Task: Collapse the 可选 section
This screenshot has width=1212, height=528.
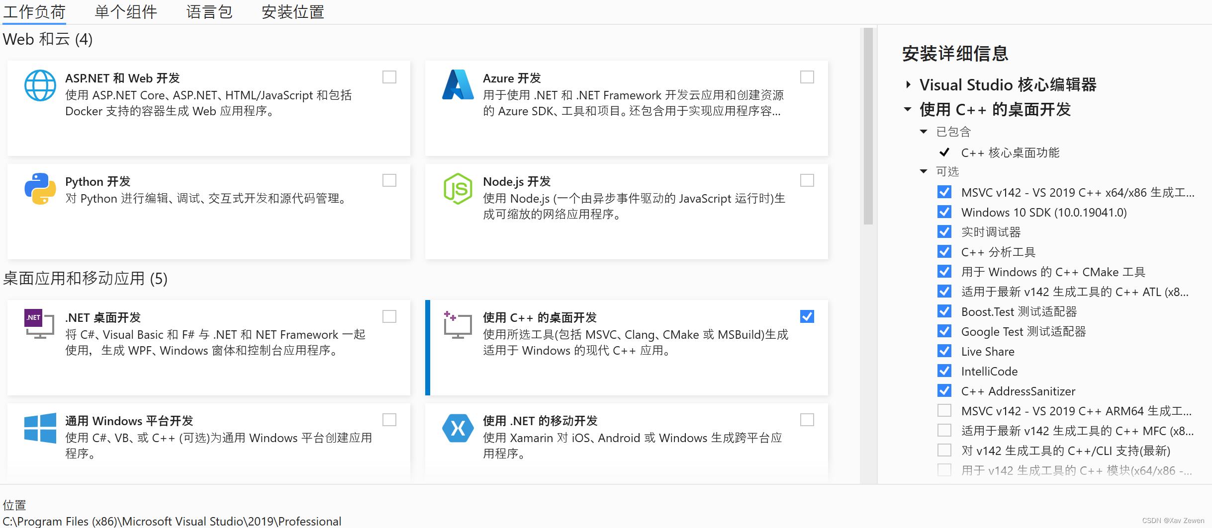Action: (924, 171)
